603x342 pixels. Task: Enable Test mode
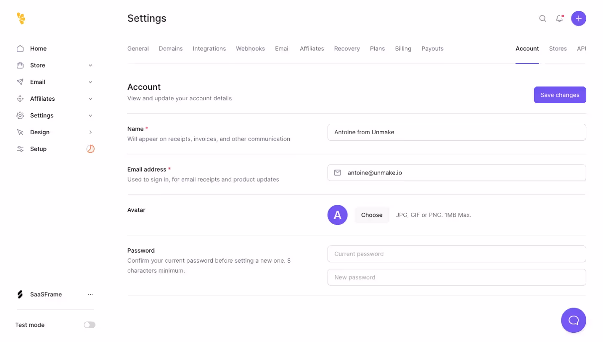point(89,324)
